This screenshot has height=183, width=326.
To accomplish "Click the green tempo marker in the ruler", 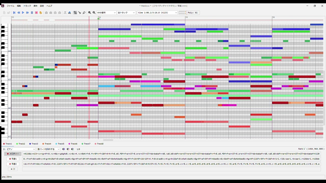I will coord(98,19).
